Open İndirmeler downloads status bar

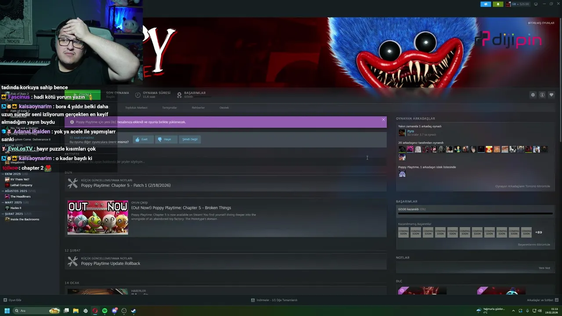pyautogui.click(x=274, y=300)
